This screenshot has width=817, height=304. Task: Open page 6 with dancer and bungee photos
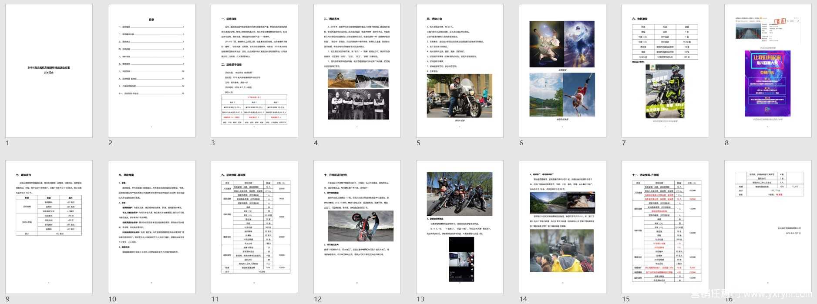562,71
